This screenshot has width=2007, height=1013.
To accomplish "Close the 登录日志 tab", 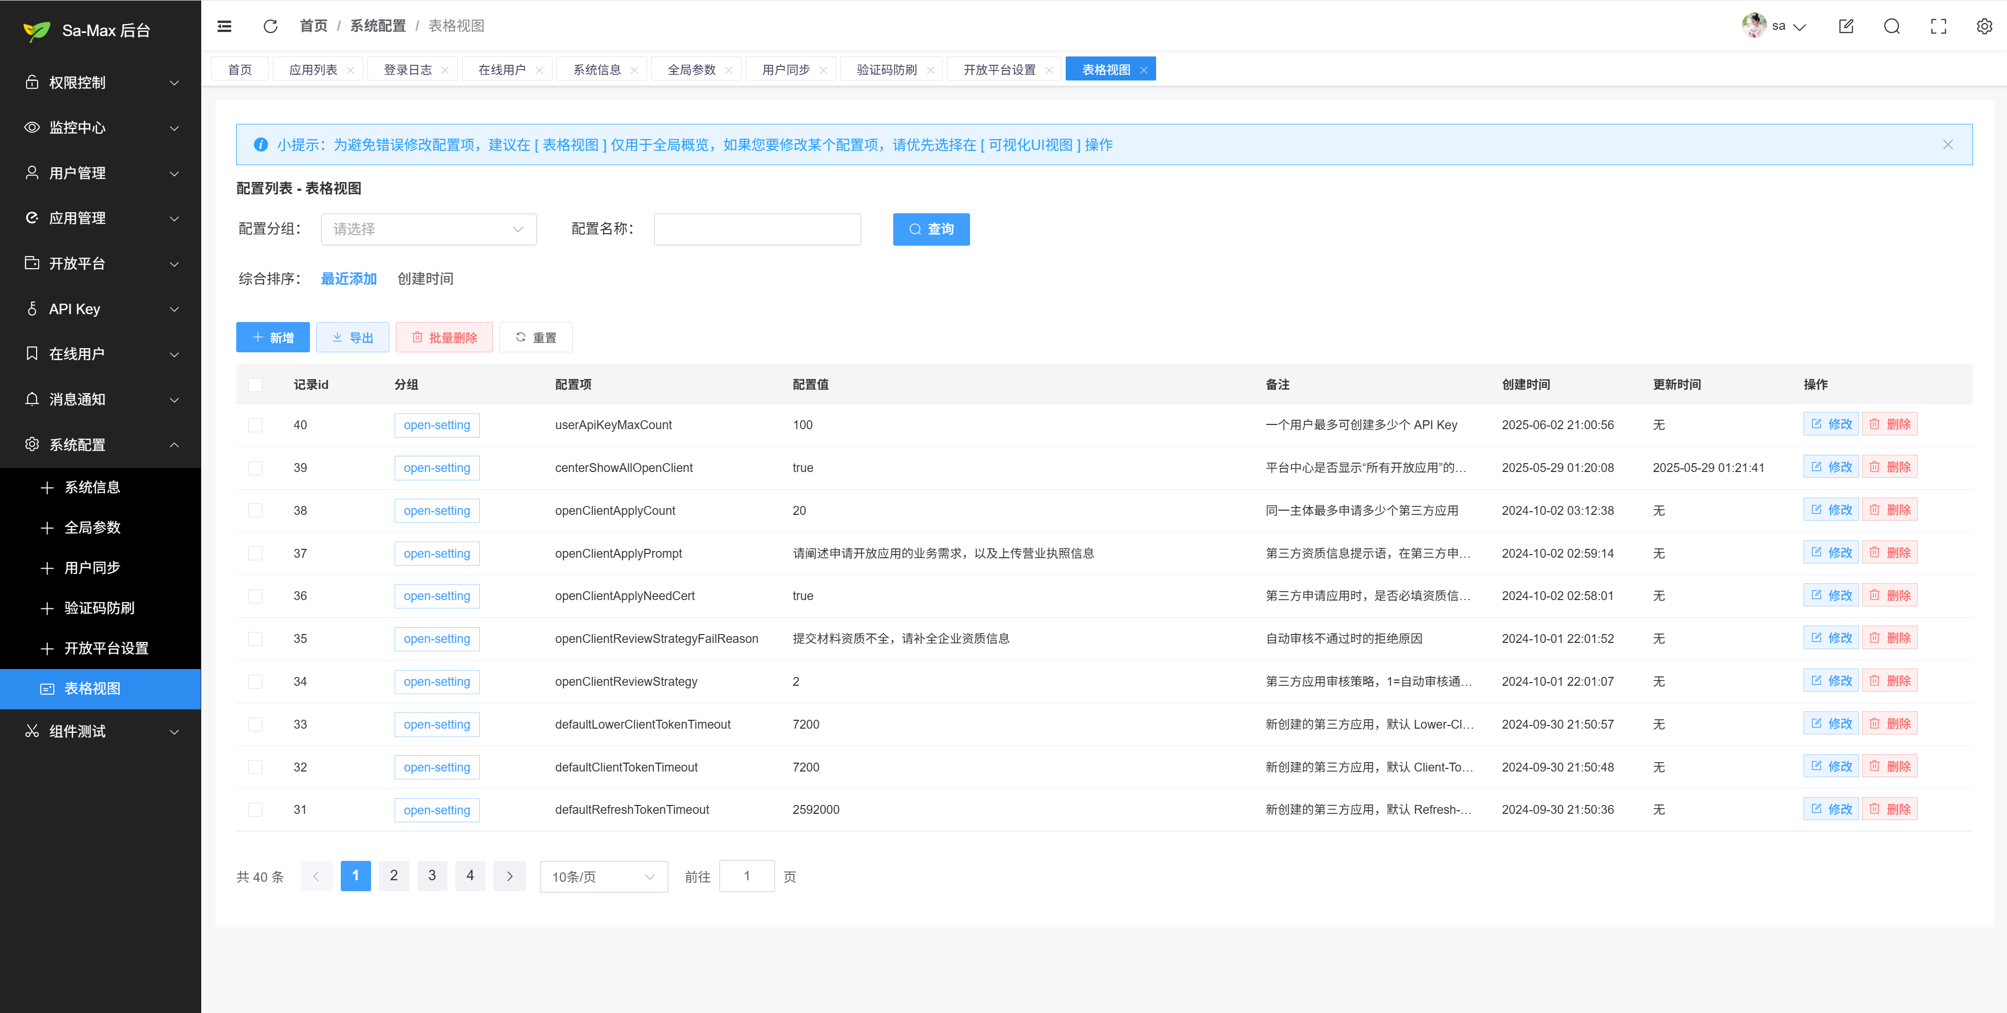I will (x=445, y=70).
